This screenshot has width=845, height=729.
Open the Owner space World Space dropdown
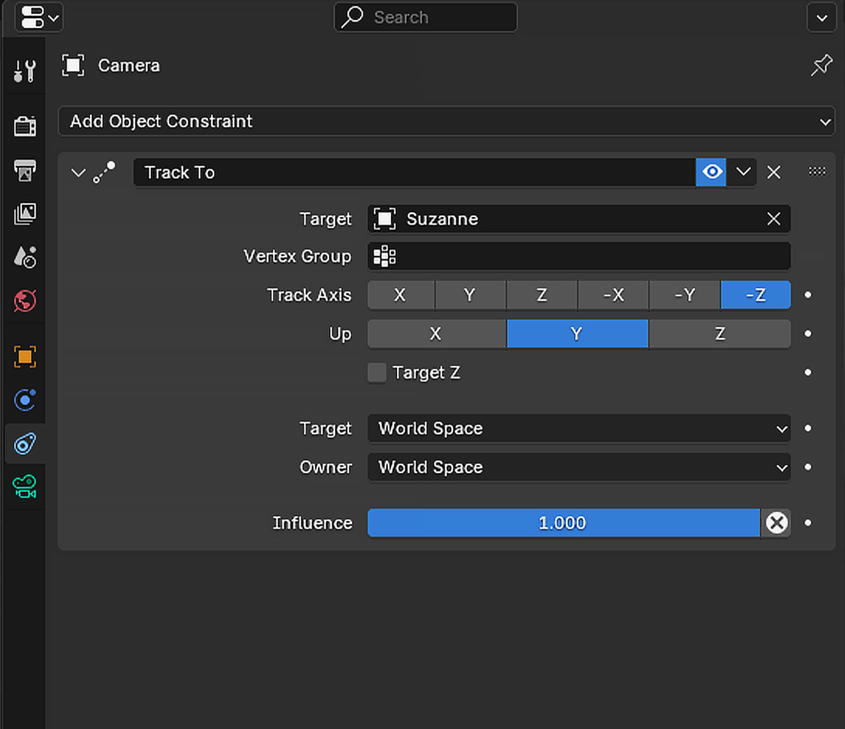[579, 467]
